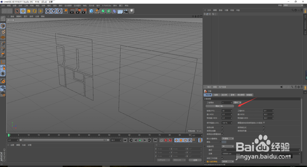Open render settings gear clapperboard icon
Screen dimensions: 307x167
[84, 11]
